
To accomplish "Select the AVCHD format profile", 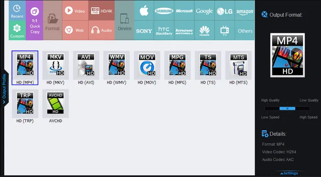I will [55, 106].
